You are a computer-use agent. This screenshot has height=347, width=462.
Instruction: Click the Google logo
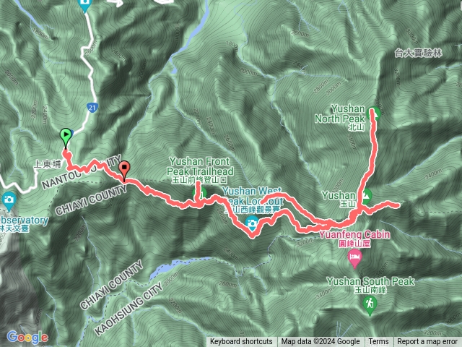click(x=27, y=337)
